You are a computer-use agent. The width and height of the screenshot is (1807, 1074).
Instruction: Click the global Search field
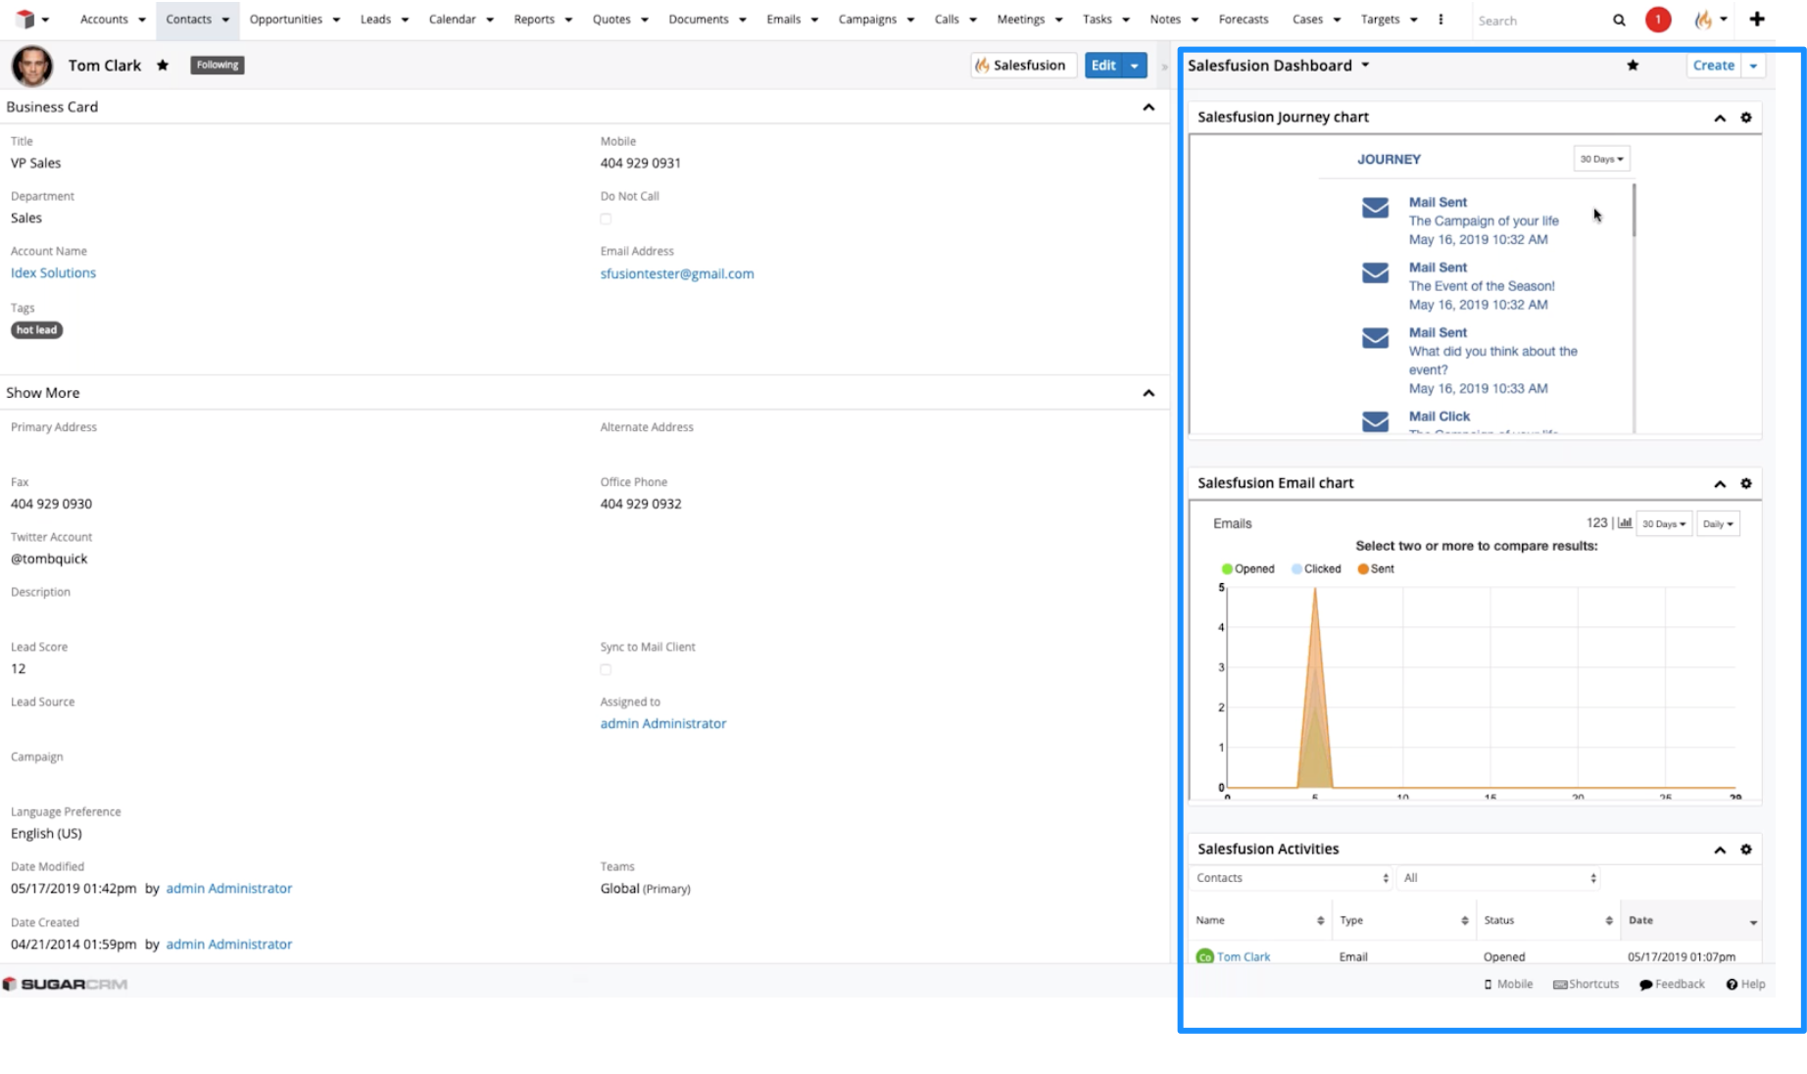(1538, 21)
